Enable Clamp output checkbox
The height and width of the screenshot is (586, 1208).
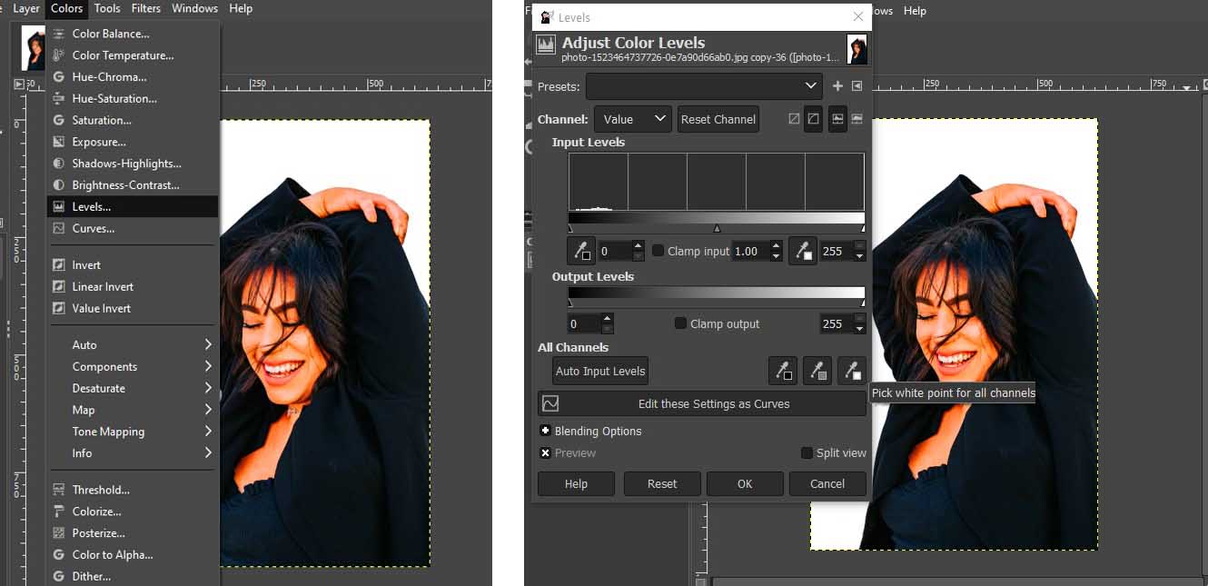tap(680, 323)
